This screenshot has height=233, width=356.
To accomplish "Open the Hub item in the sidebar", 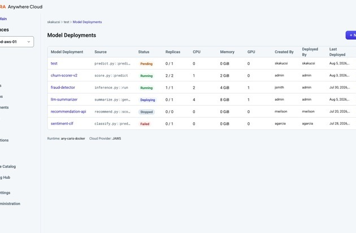I will [5, 178].
